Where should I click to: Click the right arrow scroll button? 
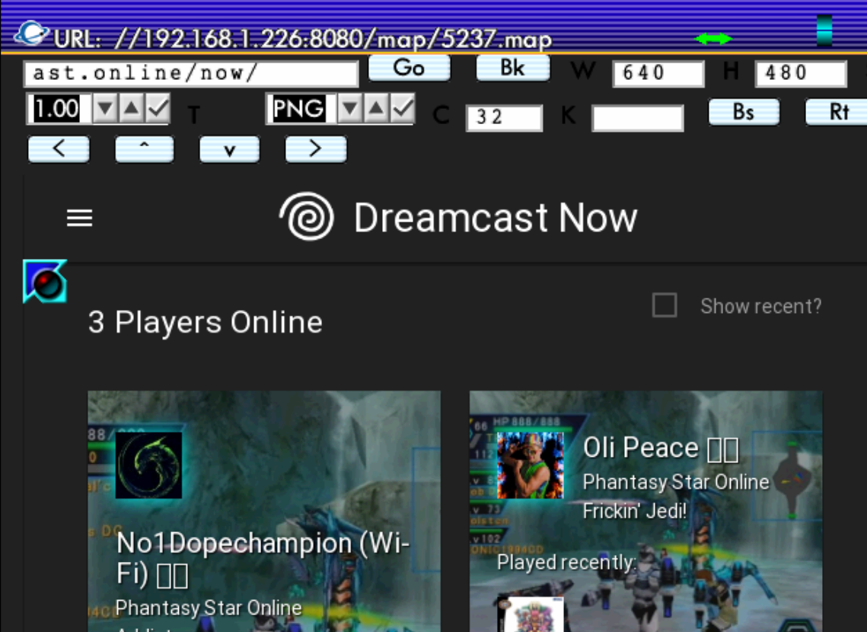tap(316, 148)
